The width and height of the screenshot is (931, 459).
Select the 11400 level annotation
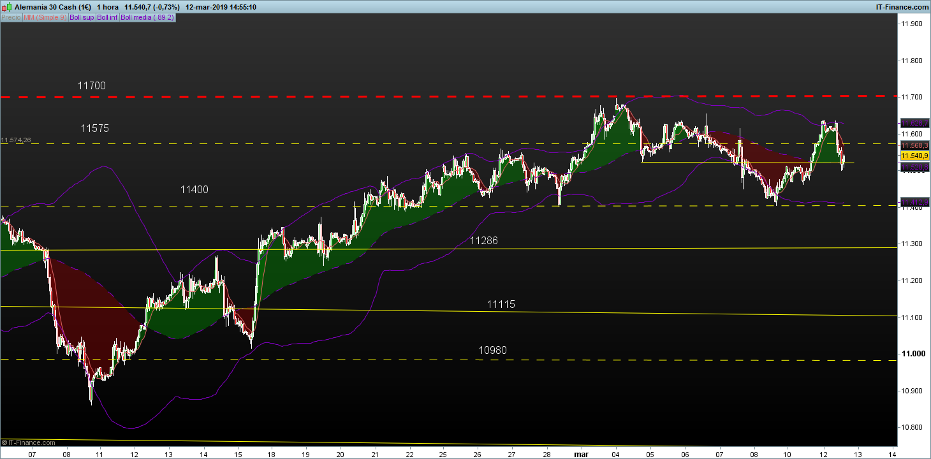pos(194,190)
